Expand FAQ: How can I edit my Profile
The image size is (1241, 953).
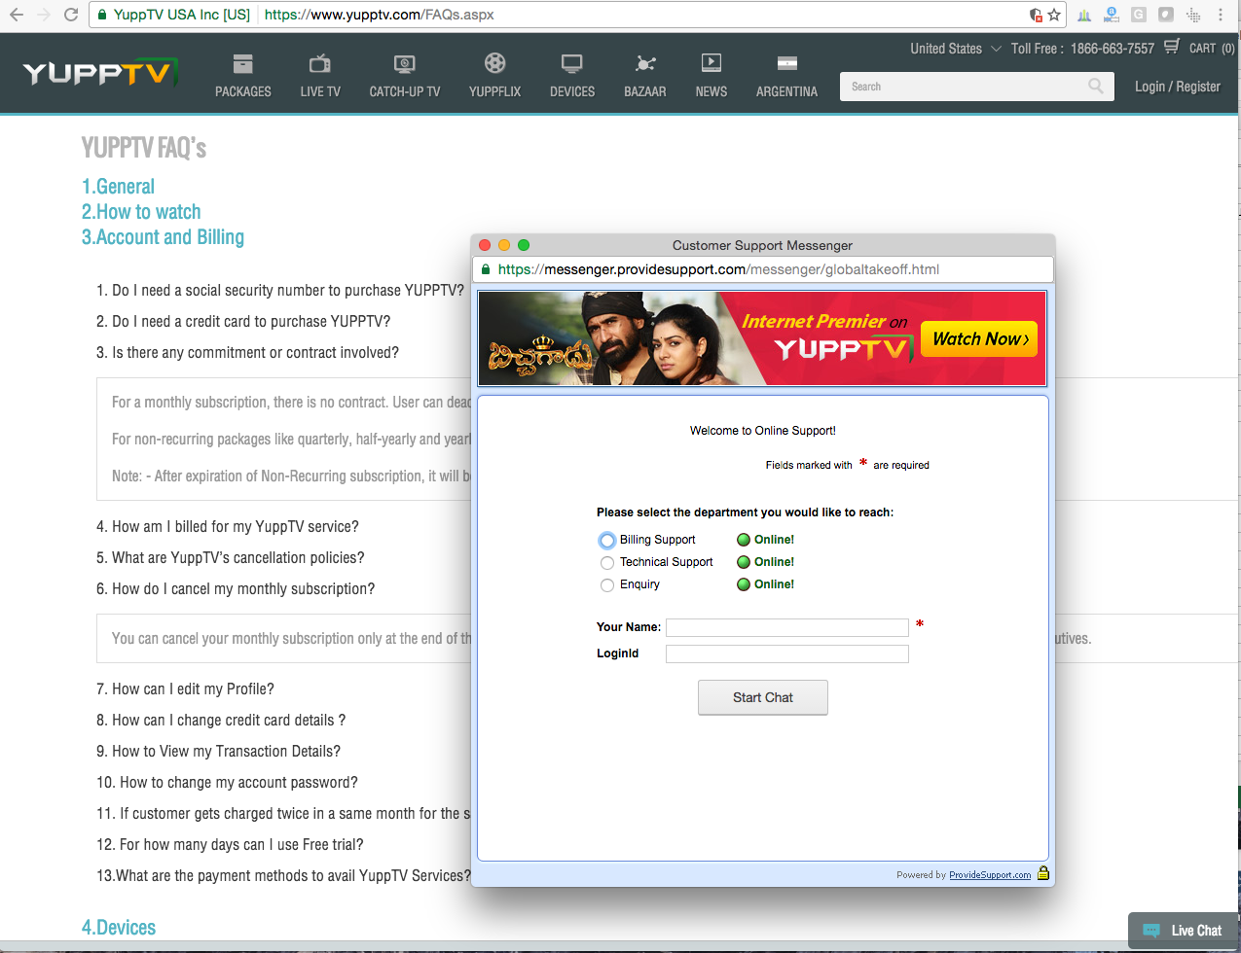pos(185,688)
